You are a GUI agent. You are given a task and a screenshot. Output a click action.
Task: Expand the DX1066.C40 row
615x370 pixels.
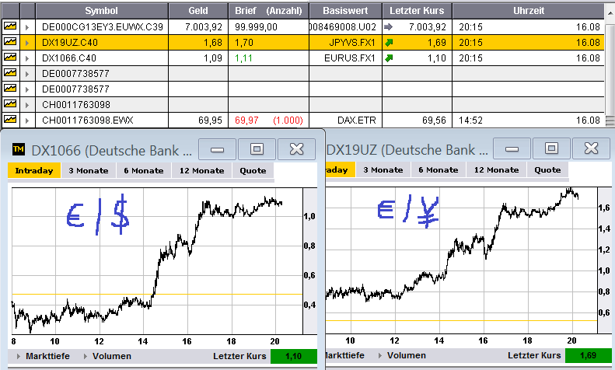pyautogui.click(x=27, y=58)
